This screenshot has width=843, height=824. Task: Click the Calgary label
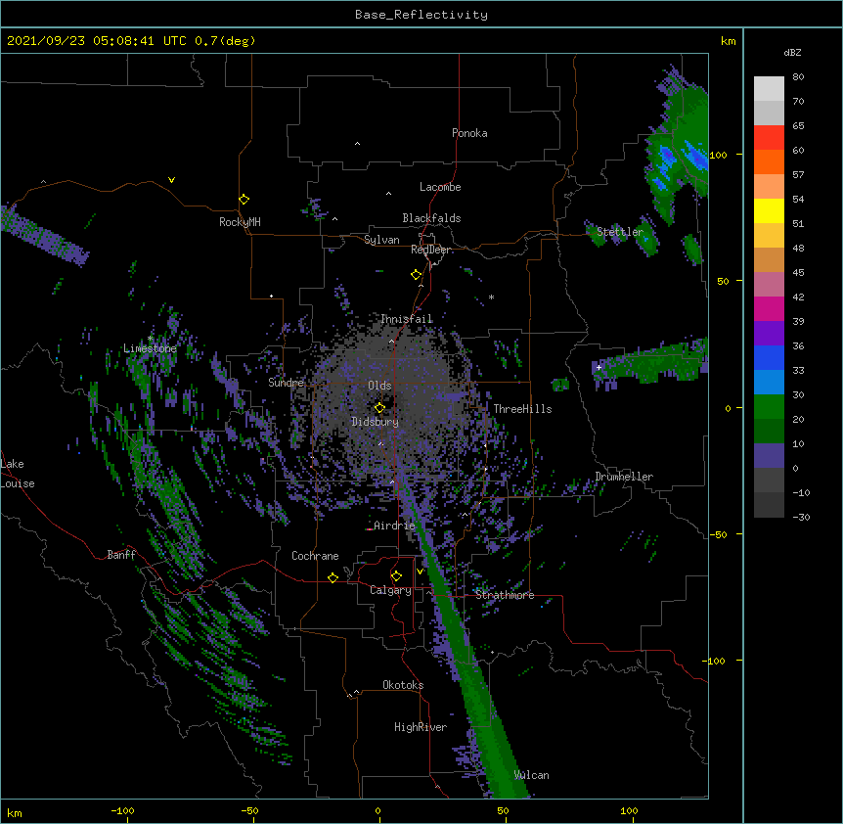tap(391, 590)
